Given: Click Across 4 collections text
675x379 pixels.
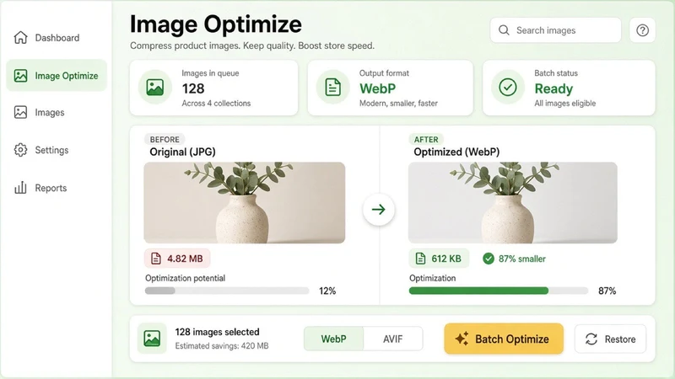Looking at the screenshot, I should pos(216,103).
